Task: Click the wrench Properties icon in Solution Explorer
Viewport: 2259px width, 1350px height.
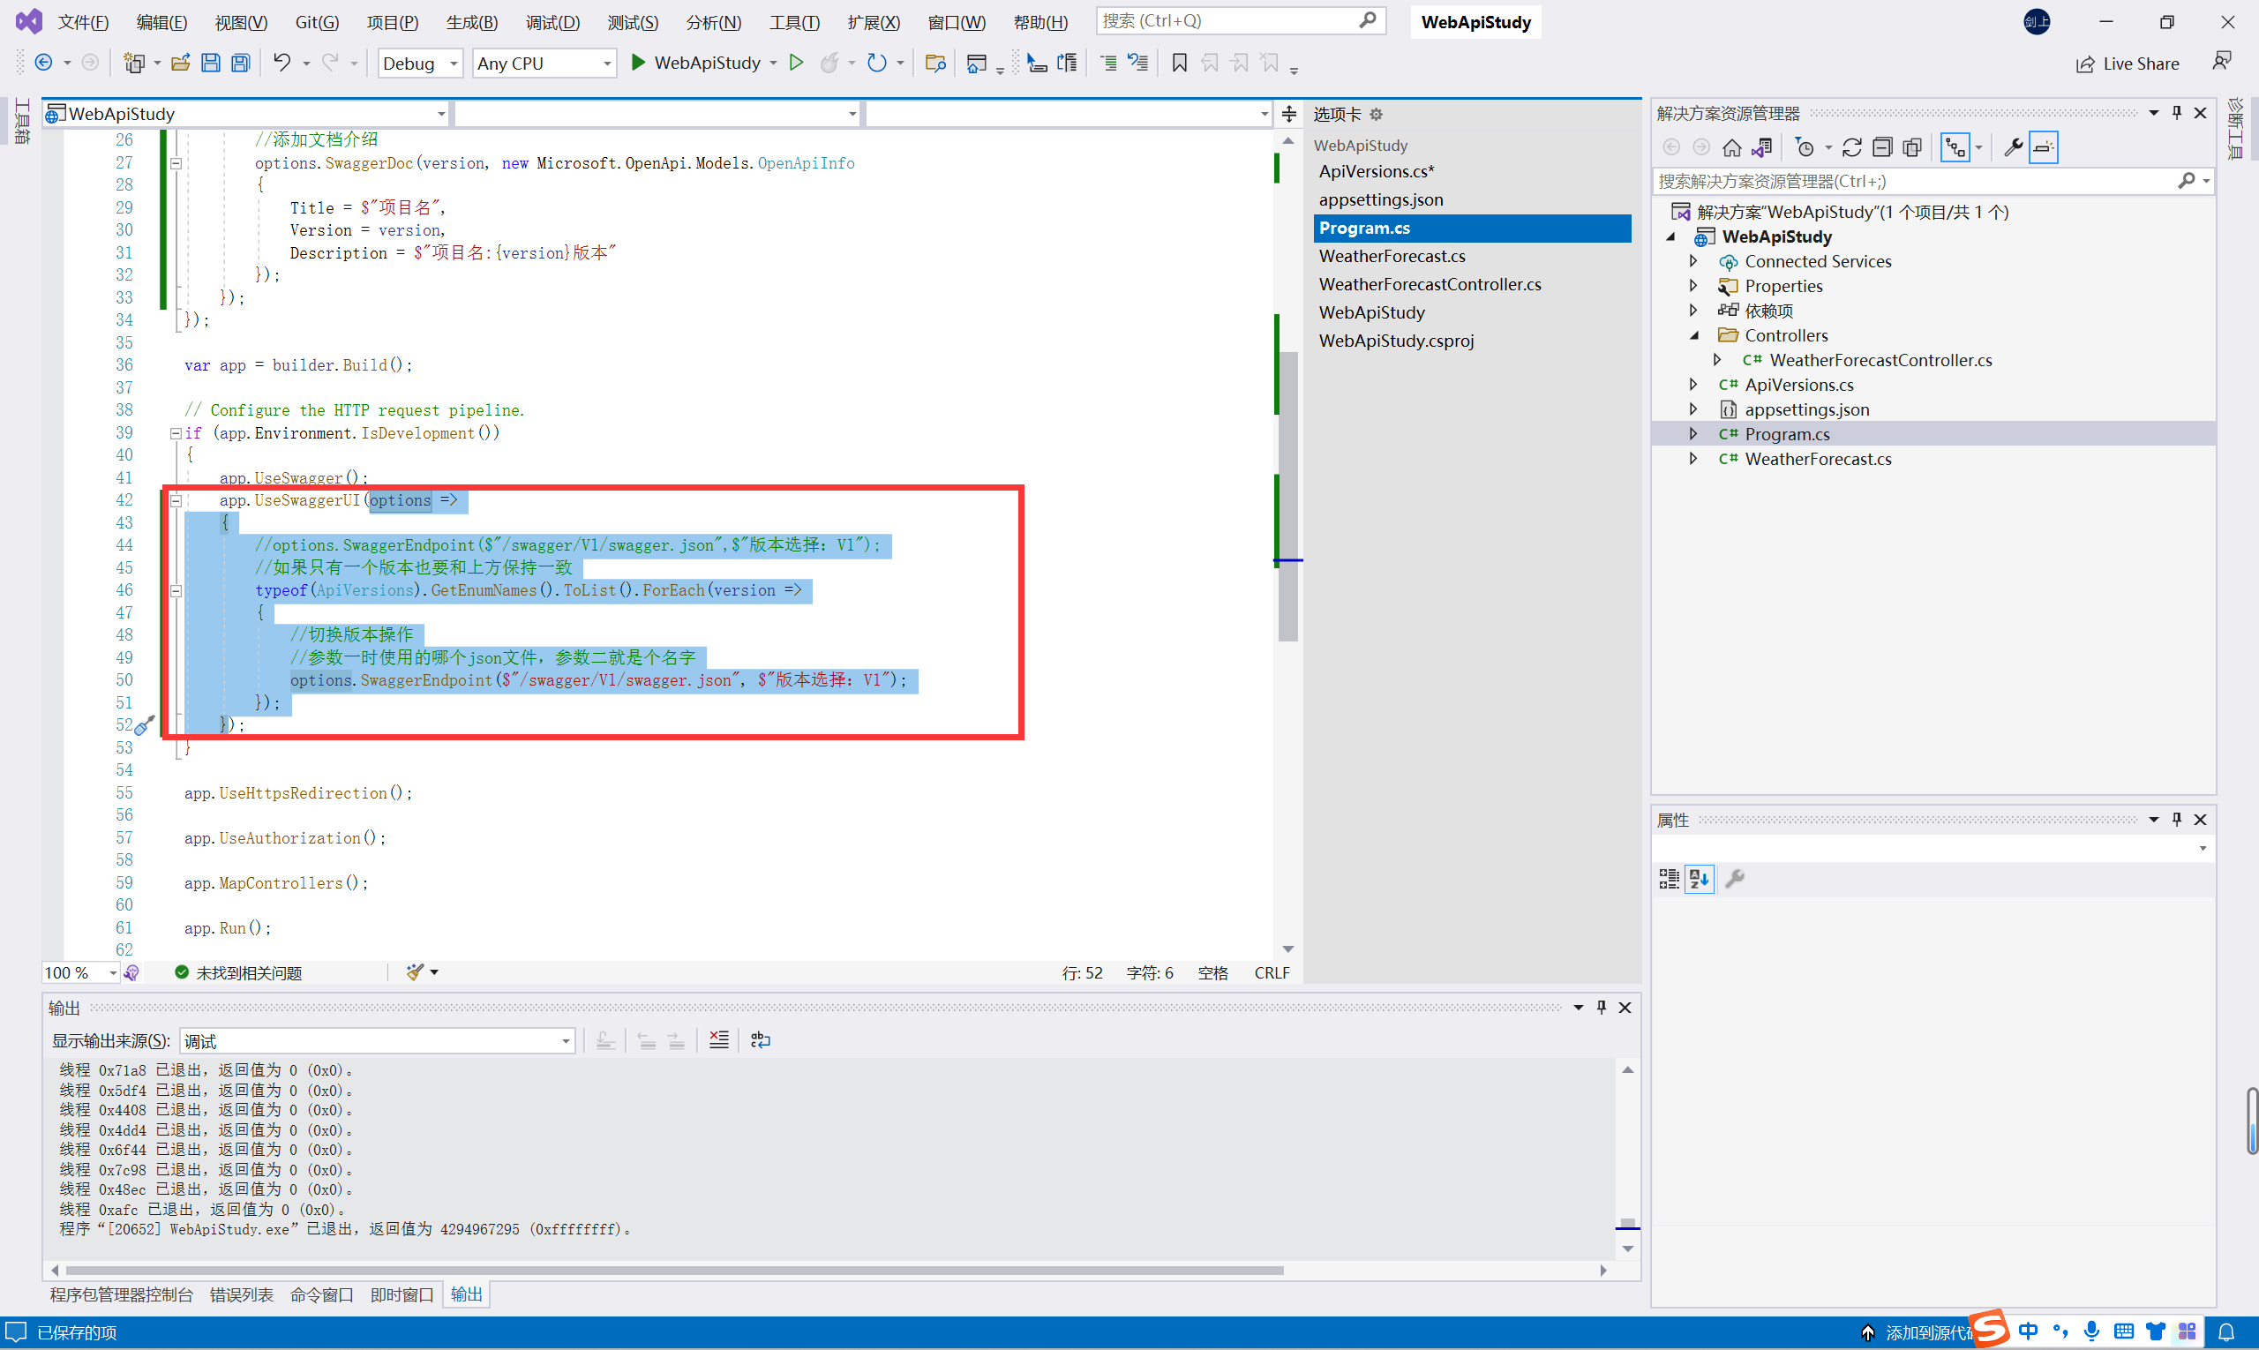Action: [2013, 147]
